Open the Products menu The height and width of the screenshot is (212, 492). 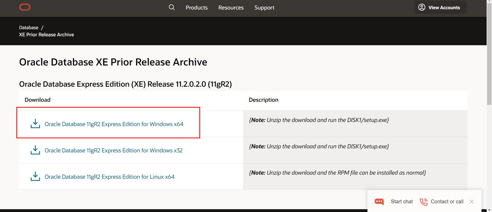(x=197, y=8)
